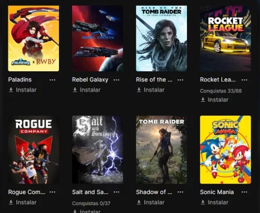
Task: Open the Paladins x RWBY cover art
Action: (33, 38)
